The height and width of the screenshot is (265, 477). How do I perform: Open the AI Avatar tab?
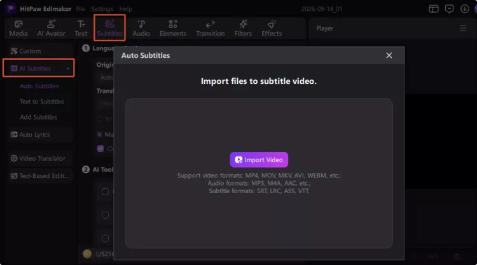click(51, 28)
